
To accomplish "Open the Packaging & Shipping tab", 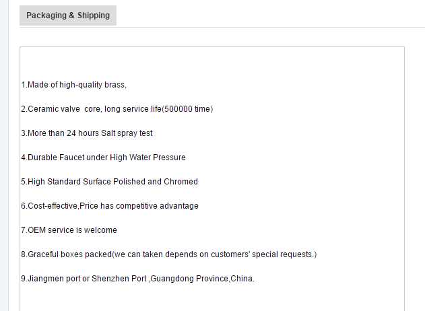I will coord(68,15).
